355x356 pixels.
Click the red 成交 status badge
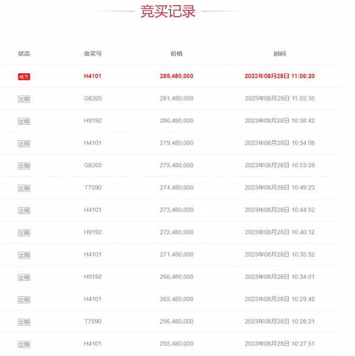[x=24, y=76]
